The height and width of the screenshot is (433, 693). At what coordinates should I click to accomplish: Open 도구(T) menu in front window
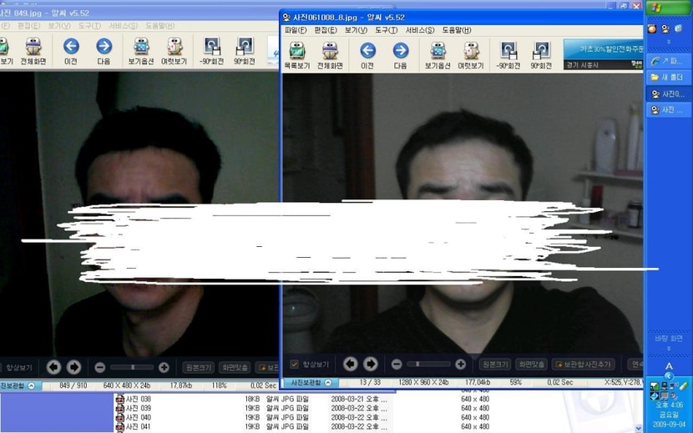(x=387, y=30)
